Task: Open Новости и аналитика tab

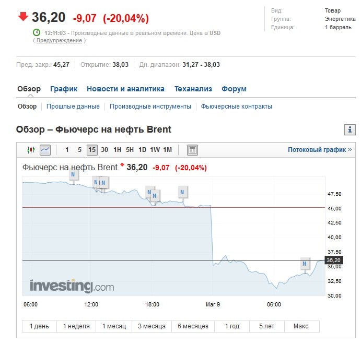Action: (x=125, y=89)
